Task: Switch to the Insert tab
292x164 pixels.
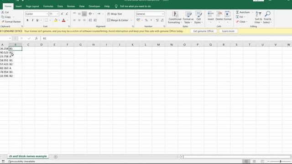Action: pos(19,6)
